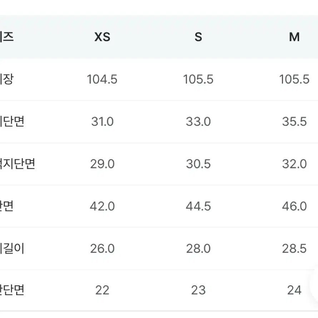Screen dimensions: 318x318
Task: Click the 31.0 cell in XS column
Action: 102,121
